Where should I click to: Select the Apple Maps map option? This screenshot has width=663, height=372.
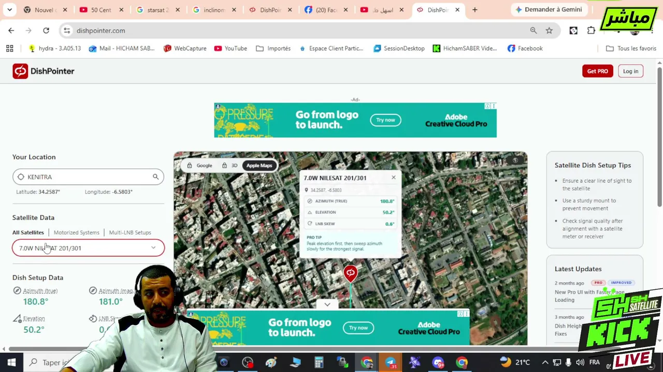pos(259,165)
